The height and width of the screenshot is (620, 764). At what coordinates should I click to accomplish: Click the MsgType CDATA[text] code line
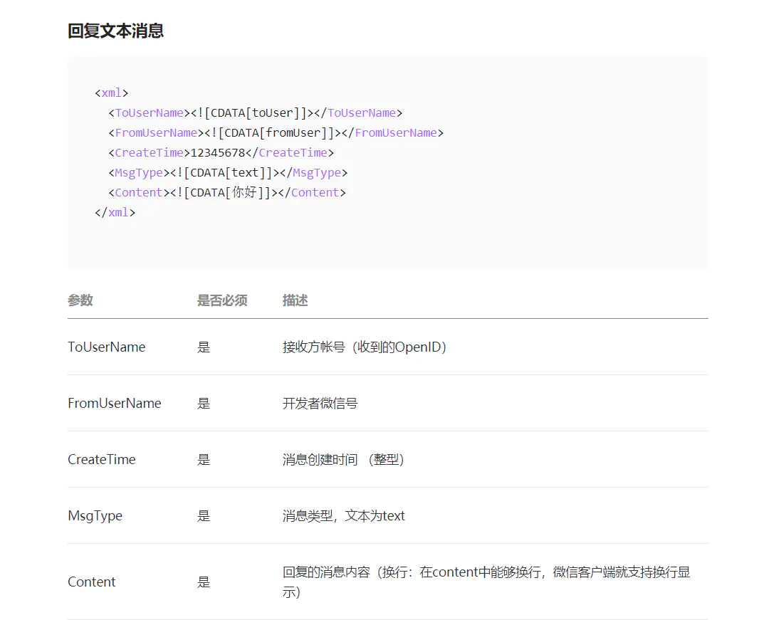pos(228,172)
